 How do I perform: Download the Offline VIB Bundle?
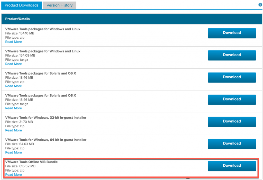[x=232, y=166]
